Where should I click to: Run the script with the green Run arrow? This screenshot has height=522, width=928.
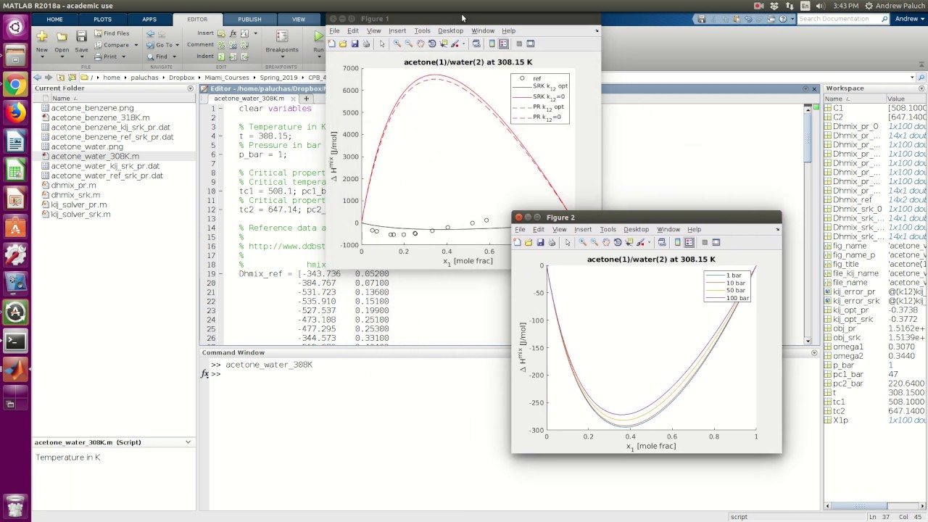(318, 36)
